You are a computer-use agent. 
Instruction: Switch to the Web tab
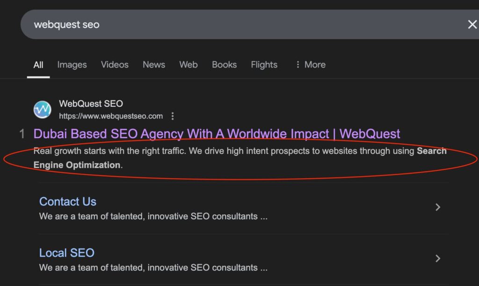(x=189, y=64)
